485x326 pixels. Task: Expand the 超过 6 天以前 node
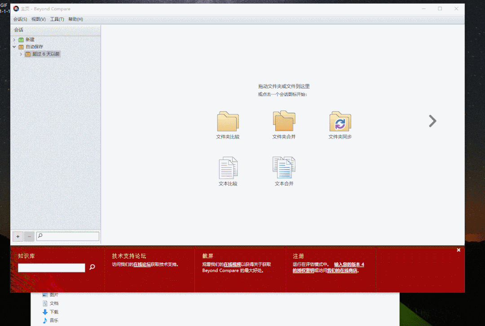[x=21, y=54]
